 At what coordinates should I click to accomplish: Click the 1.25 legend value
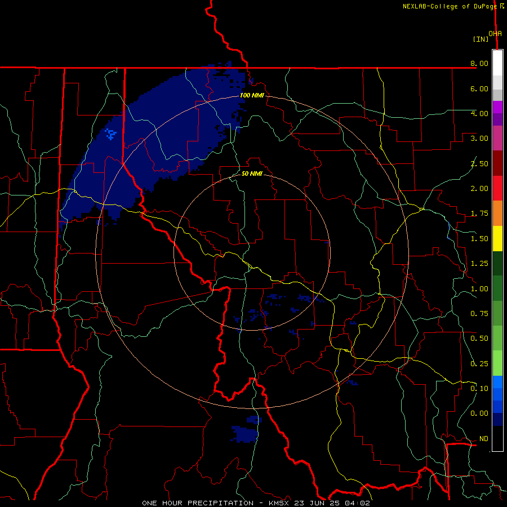point(479,264)
